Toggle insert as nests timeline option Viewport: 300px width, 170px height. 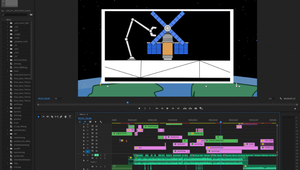point(80,122)
